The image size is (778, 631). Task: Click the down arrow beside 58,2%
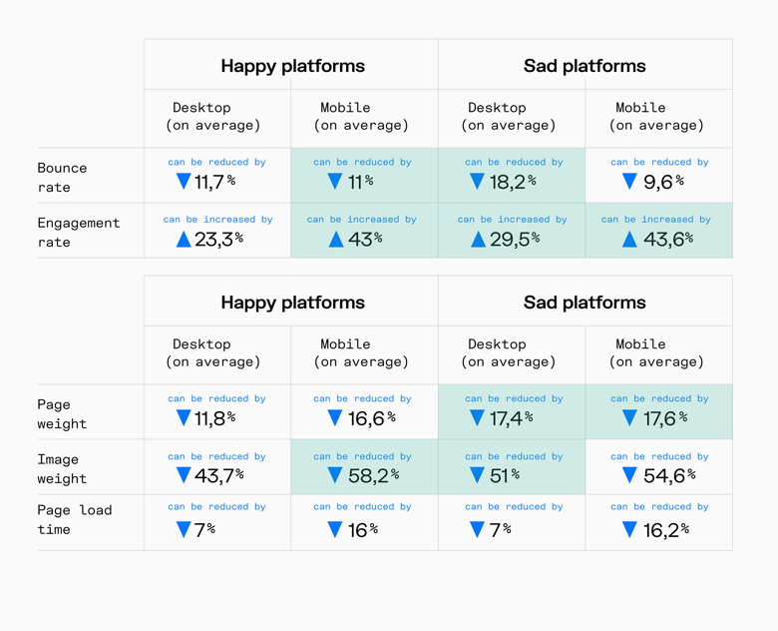[335, 475]
